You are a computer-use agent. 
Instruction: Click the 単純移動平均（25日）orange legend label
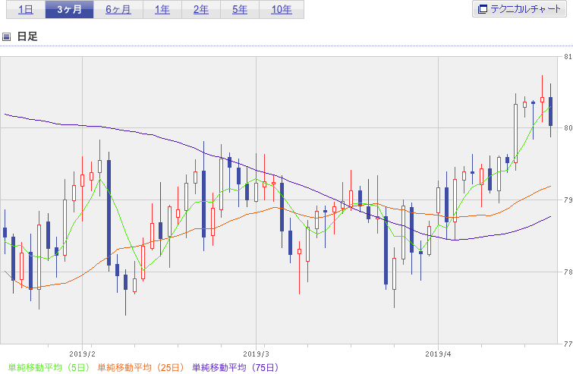click(140, 367)
